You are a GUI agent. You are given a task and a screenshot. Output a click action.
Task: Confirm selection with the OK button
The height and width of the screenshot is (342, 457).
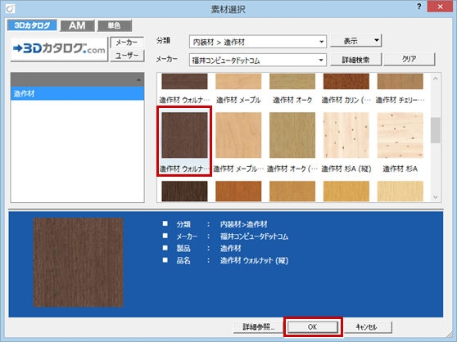tap(312, 327)
